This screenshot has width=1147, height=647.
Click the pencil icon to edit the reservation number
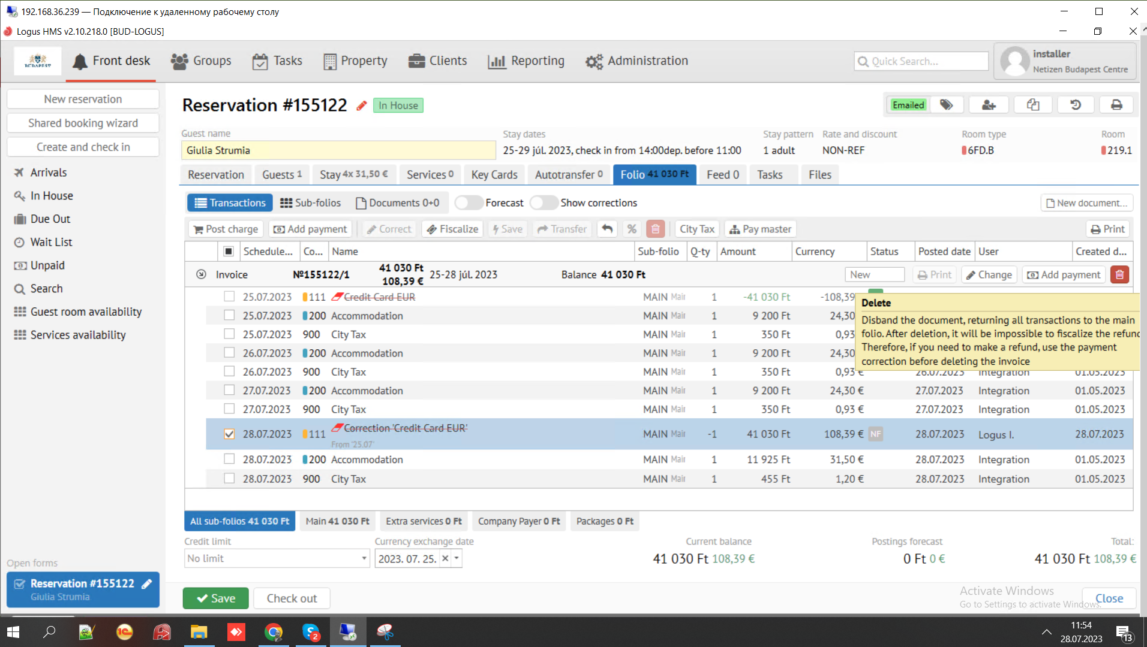coord(361,106)
